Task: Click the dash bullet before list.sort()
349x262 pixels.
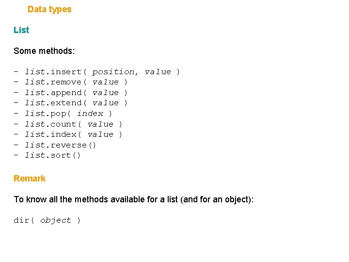Action: coord(16,155)
